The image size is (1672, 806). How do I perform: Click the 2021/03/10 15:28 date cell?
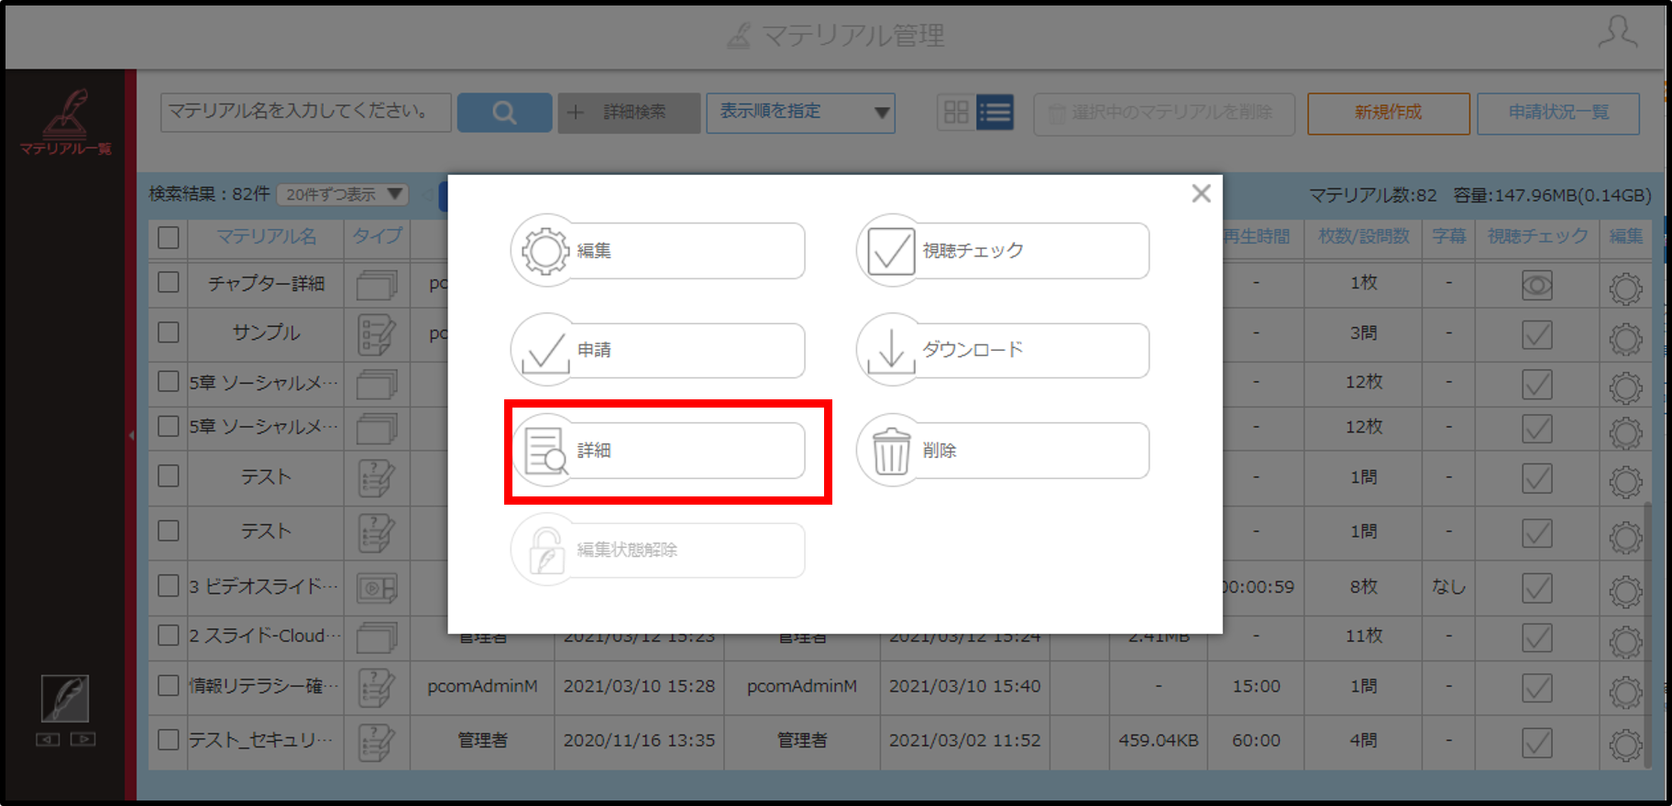point(639,686)
